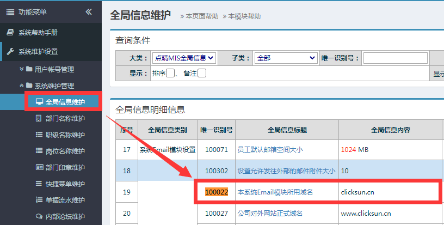Open the 子类 dropdown showing 全部
The width and height of the screenshot is (444, 225).
286,58
